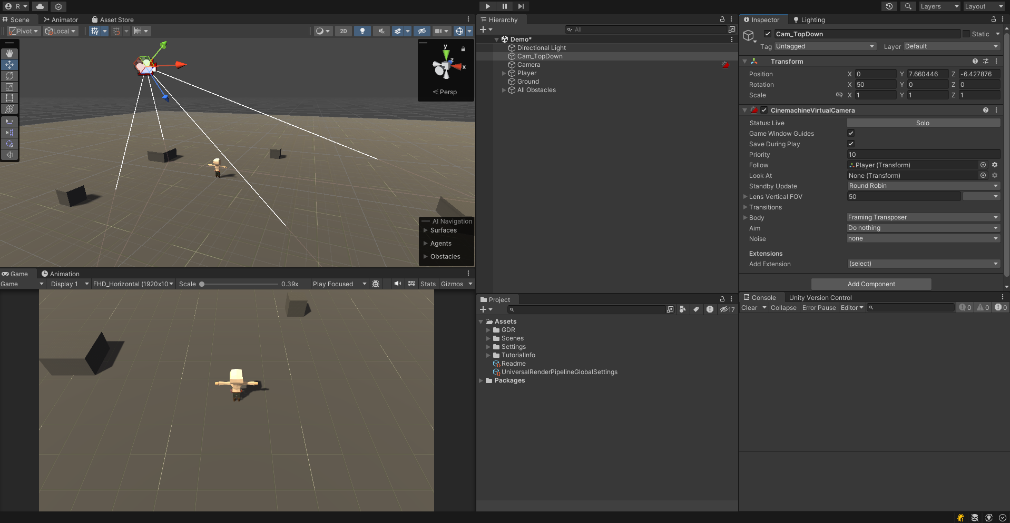Select the Scale tool
This screenshot has height=523, width=1010.
click(9, 87)
